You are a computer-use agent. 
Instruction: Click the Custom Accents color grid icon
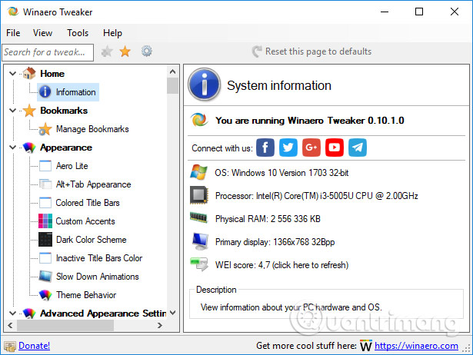[x=45, y=221]
